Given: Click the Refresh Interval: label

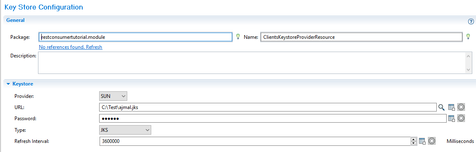Looking at the screenshot, I should [x=32, y=141].
